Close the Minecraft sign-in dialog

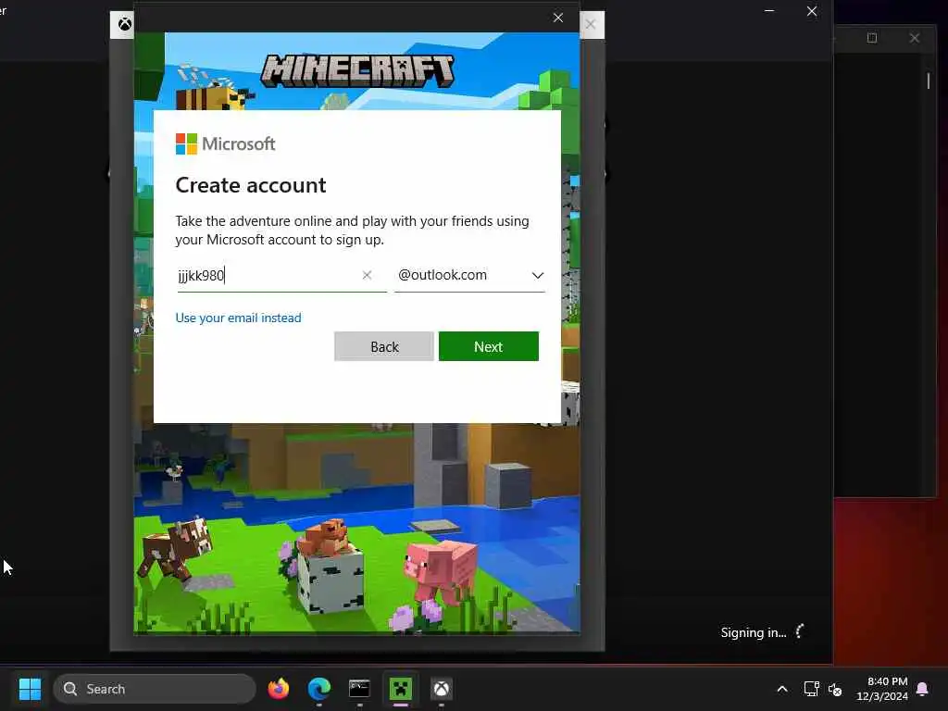tap(558, 18)
